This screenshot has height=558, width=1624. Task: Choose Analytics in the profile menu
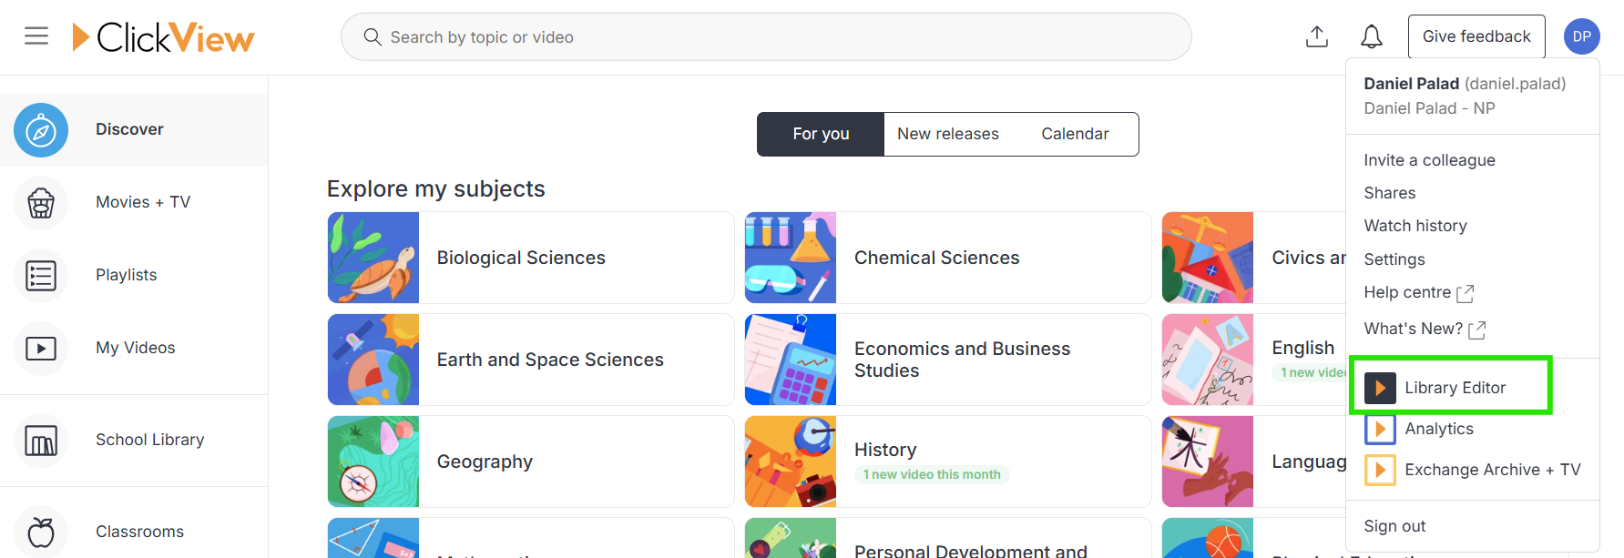click(1438, 429)
